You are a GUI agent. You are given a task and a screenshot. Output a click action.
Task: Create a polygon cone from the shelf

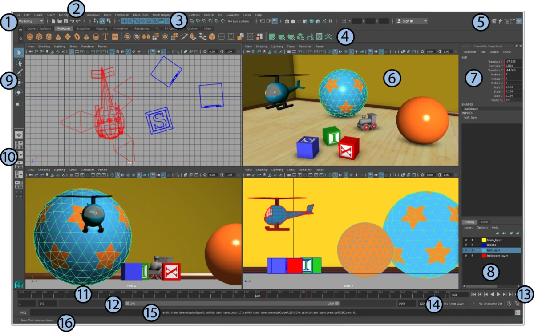(58, 36)
